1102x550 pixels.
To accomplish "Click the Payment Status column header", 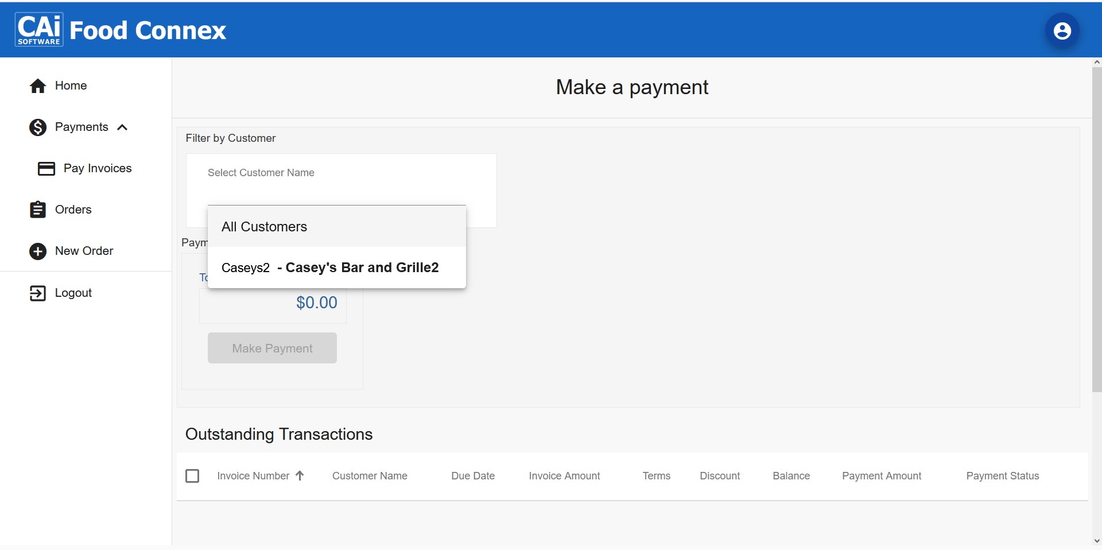I will point(1003,476).
